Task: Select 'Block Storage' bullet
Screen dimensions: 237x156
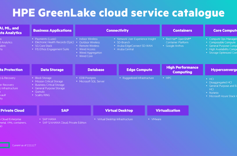Action: coord(43,78)
